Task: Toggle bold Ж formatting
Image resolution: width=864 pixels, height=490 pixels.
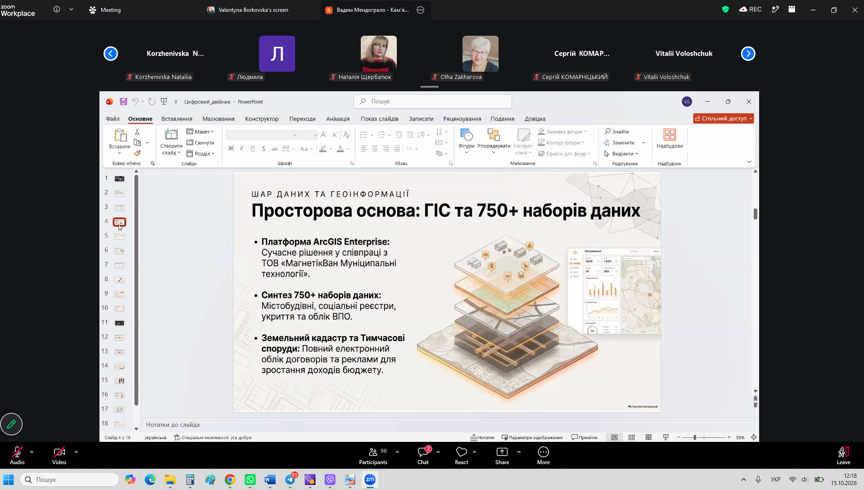Action: click(x=231, y=148)
